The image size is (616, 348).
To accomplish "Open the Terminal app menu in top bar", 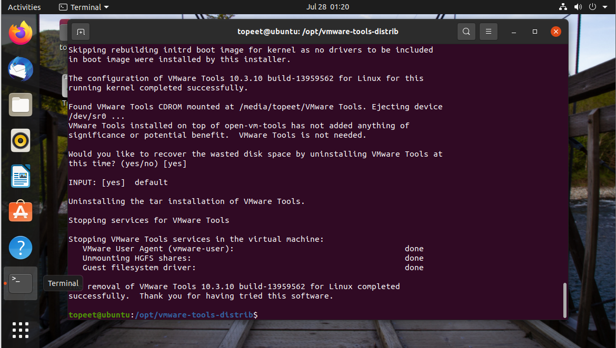I will click(84, 7).
